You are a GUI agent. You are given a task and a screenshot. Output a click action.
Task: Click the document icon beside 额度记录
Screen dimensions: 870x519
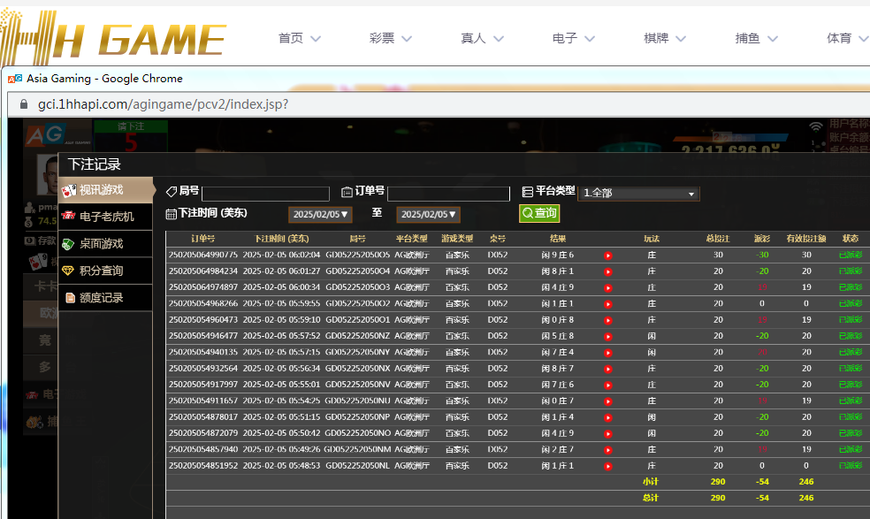[69, 298]
